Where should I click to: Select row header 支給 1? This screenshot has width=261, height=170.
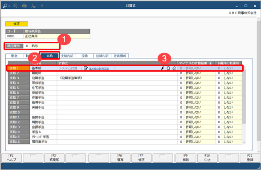coord(19,68)
